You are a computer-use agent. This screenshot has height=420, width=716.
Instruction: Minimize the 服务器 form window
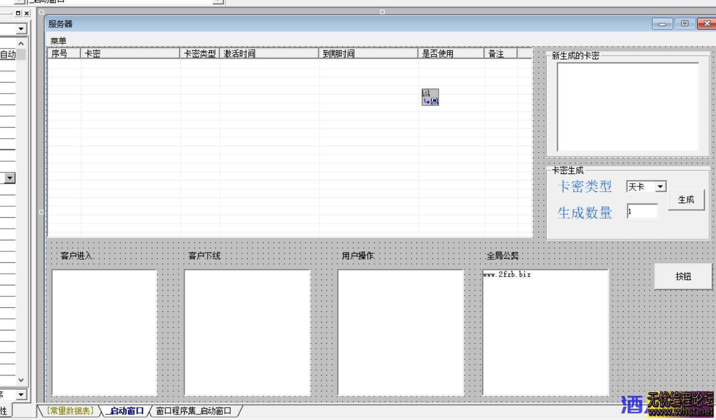662,24
